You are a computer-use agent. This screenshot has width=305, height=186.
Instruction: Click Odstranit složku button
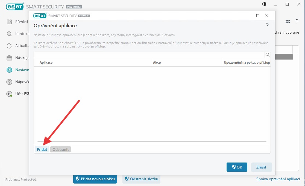[141, 179]
